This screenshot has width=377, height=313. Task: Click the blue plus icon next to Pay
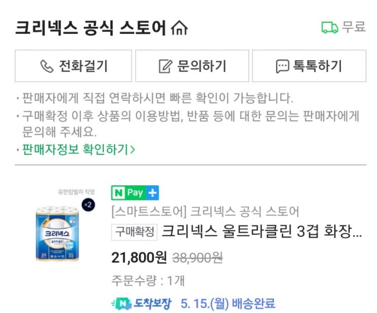pos(153,192)
